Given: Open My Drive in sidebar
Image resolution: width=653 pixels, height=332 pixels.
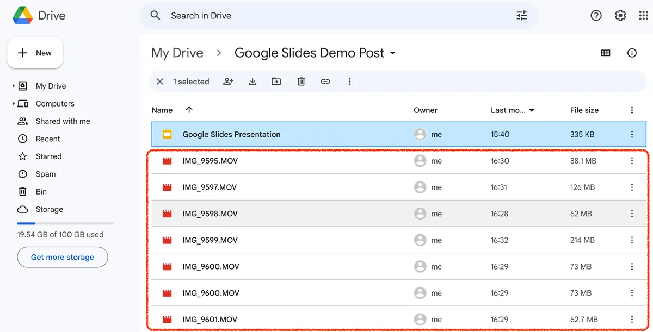Looking at the screenshot, I should (51, 86).
